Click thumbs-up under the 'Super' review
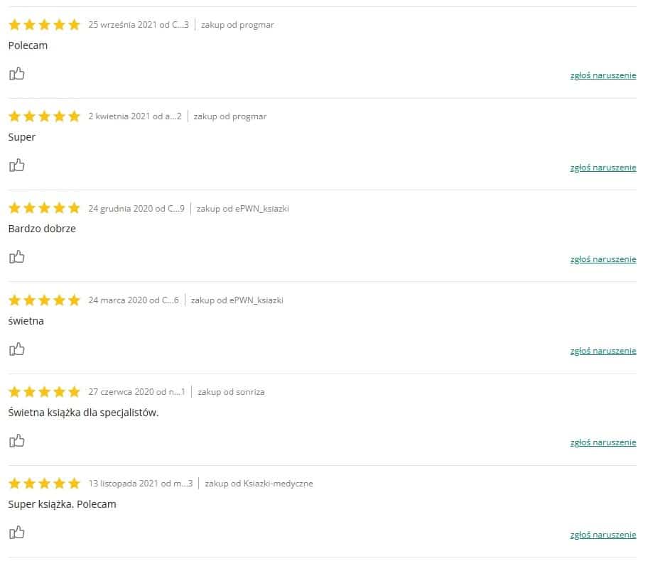This screenshot has height=561, width=648. pyautogui.click(x=16, y=165)
